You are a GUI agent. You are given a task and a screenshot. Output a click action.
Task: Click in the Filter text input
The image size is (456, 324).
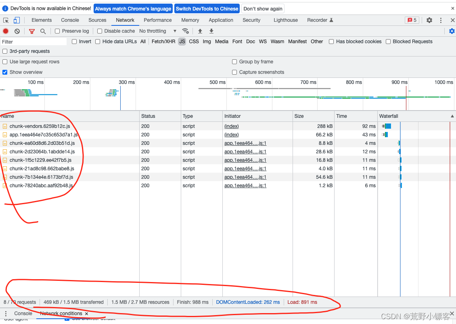34,42
